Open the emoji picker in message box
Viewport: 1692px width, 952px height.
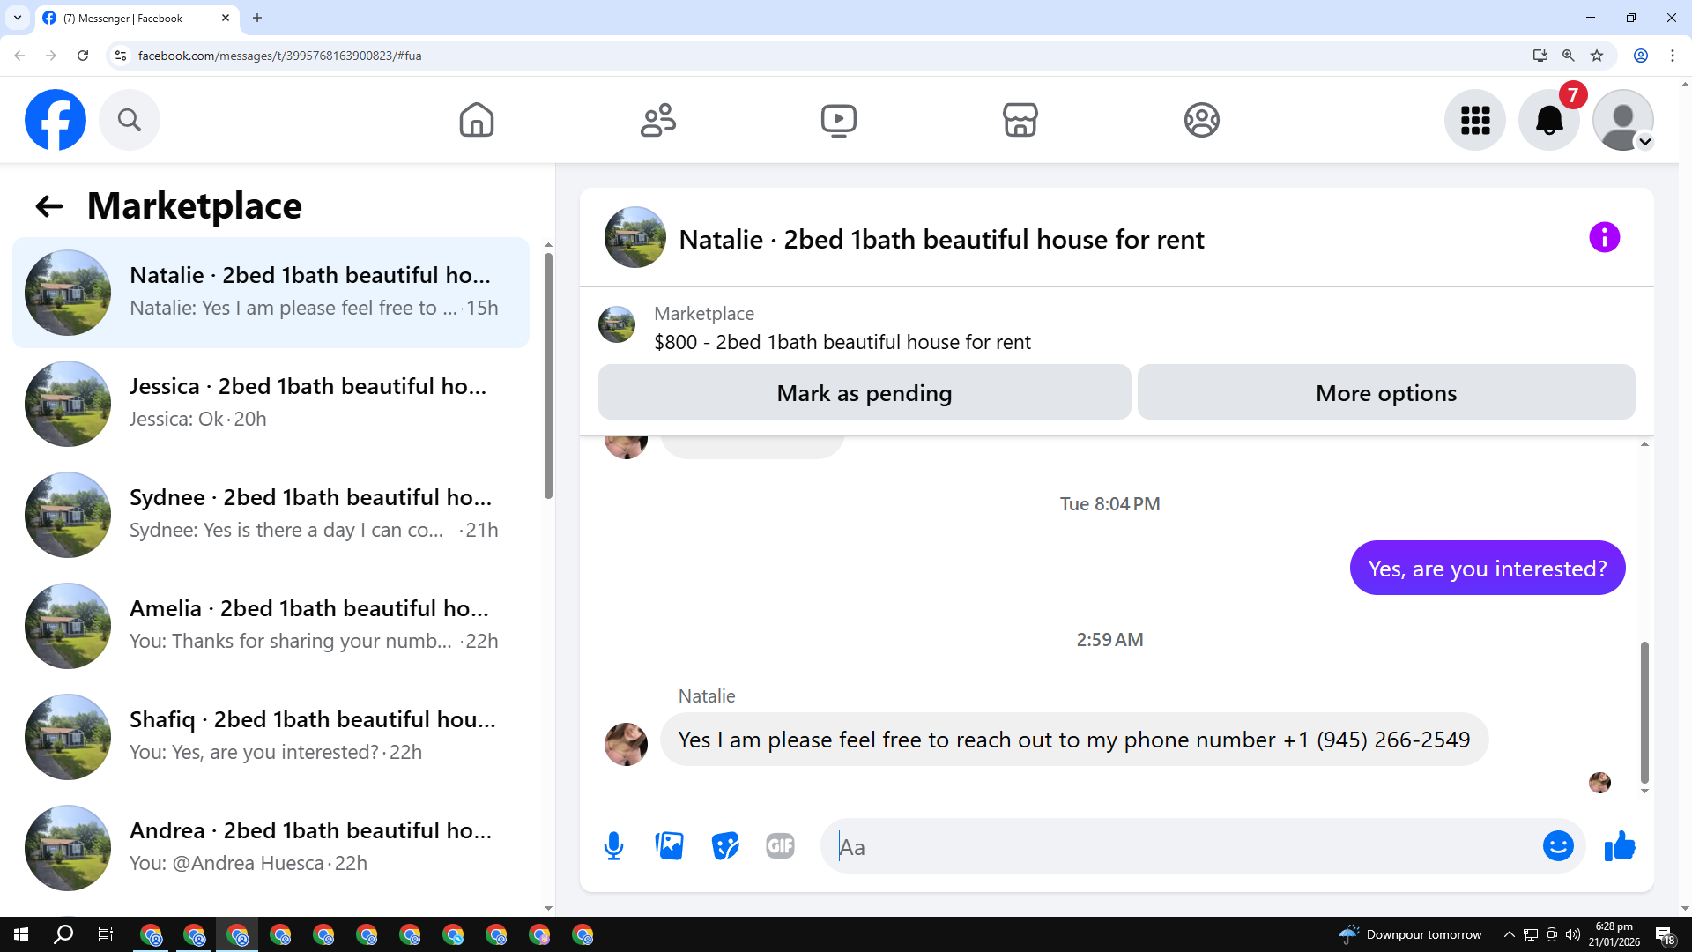1557,846
